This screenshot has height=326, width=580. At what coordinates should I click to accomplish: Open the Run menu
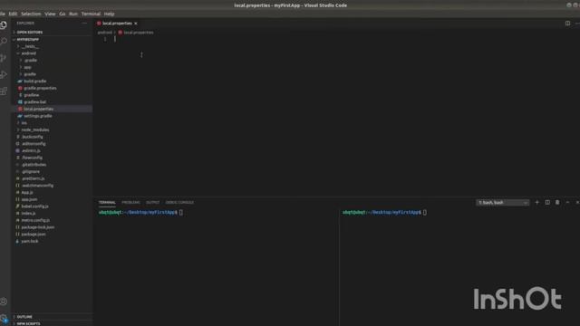73,14
